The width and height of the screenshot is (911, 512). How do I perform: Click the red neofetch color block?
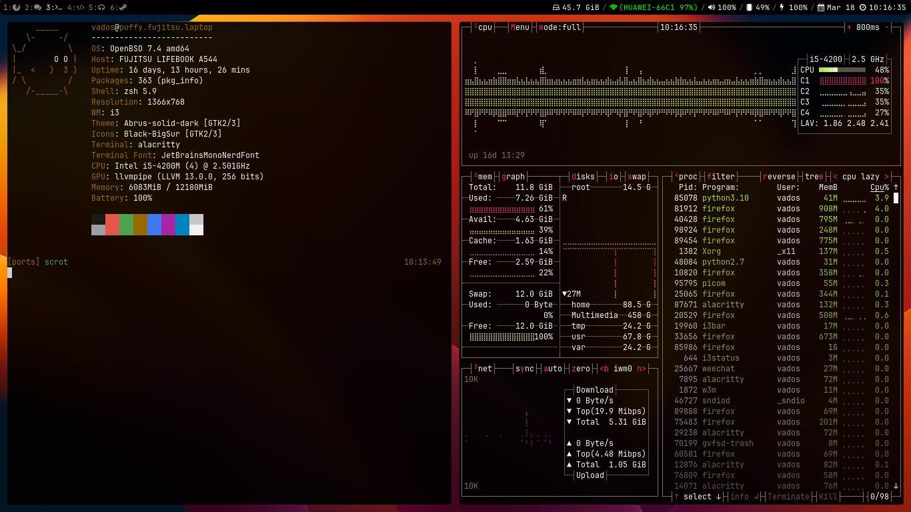[x=113, y=225]
